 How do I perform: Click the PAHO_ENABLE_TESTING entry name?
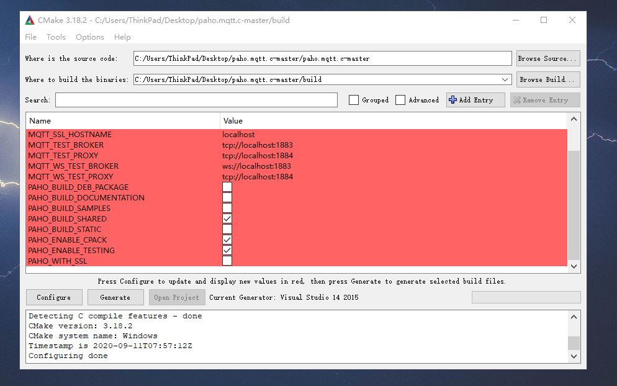71,250
